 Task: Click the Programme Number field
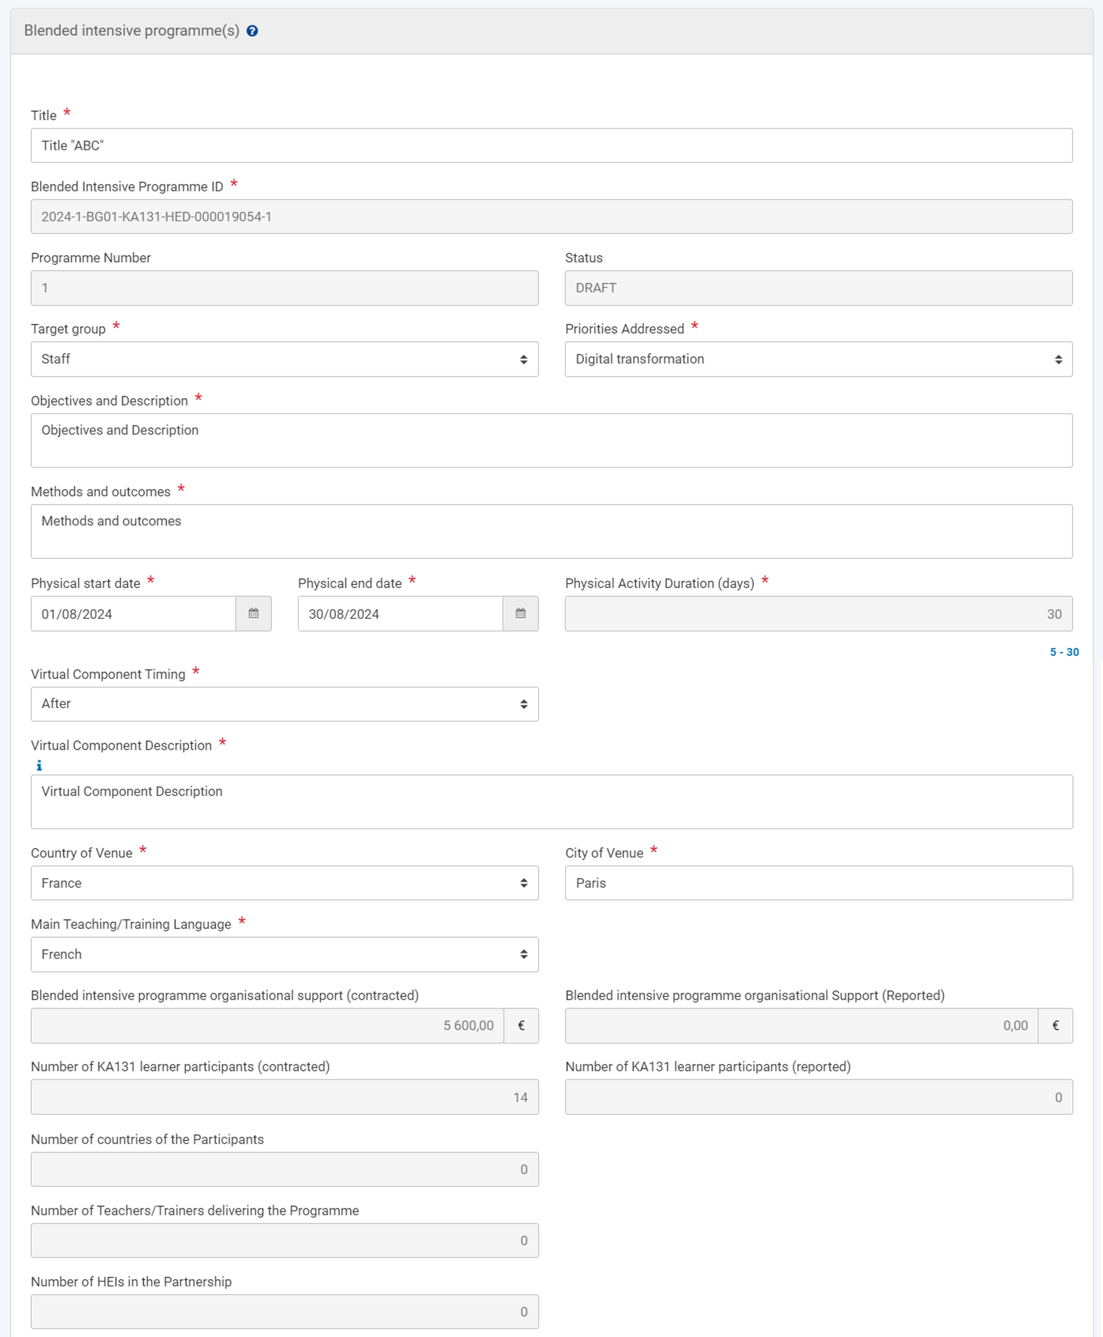(285, 288)
